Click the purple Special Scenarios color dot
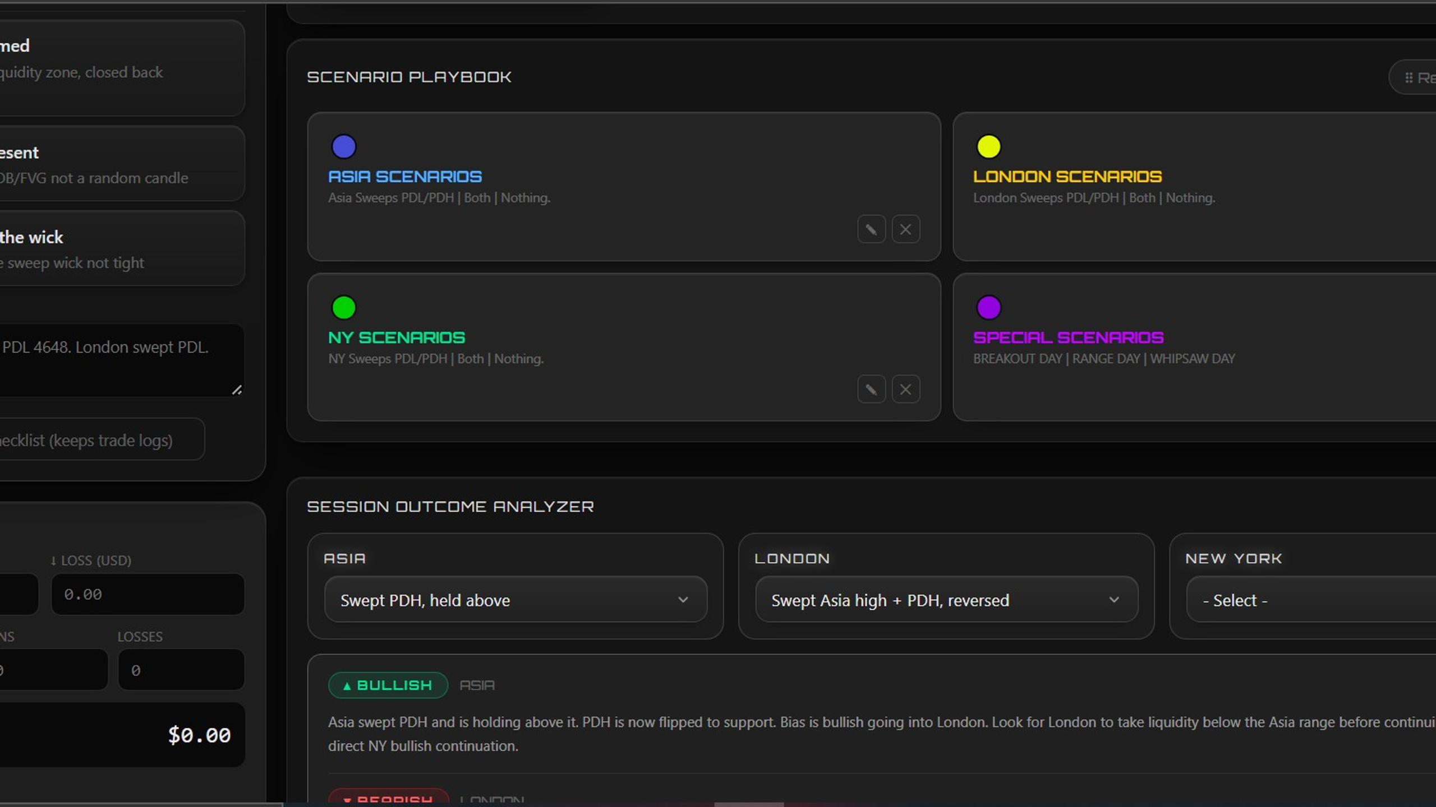This screenshot has width=1436, height=807. pos(988,308)
